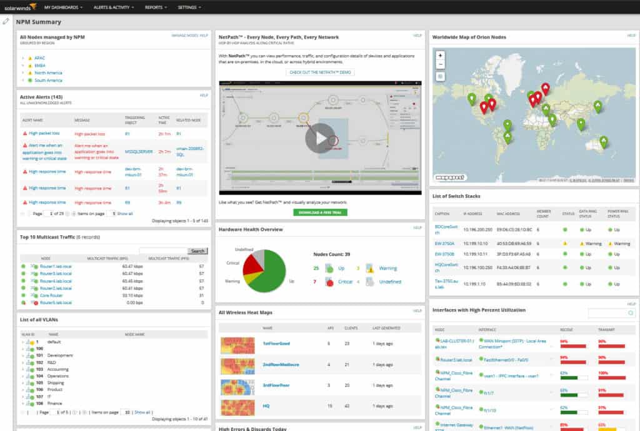Click the 10.199.10.11 IP address cell
Image resolution: width=640 pixels, height=431 pixels.
click(x=476, y=254)
